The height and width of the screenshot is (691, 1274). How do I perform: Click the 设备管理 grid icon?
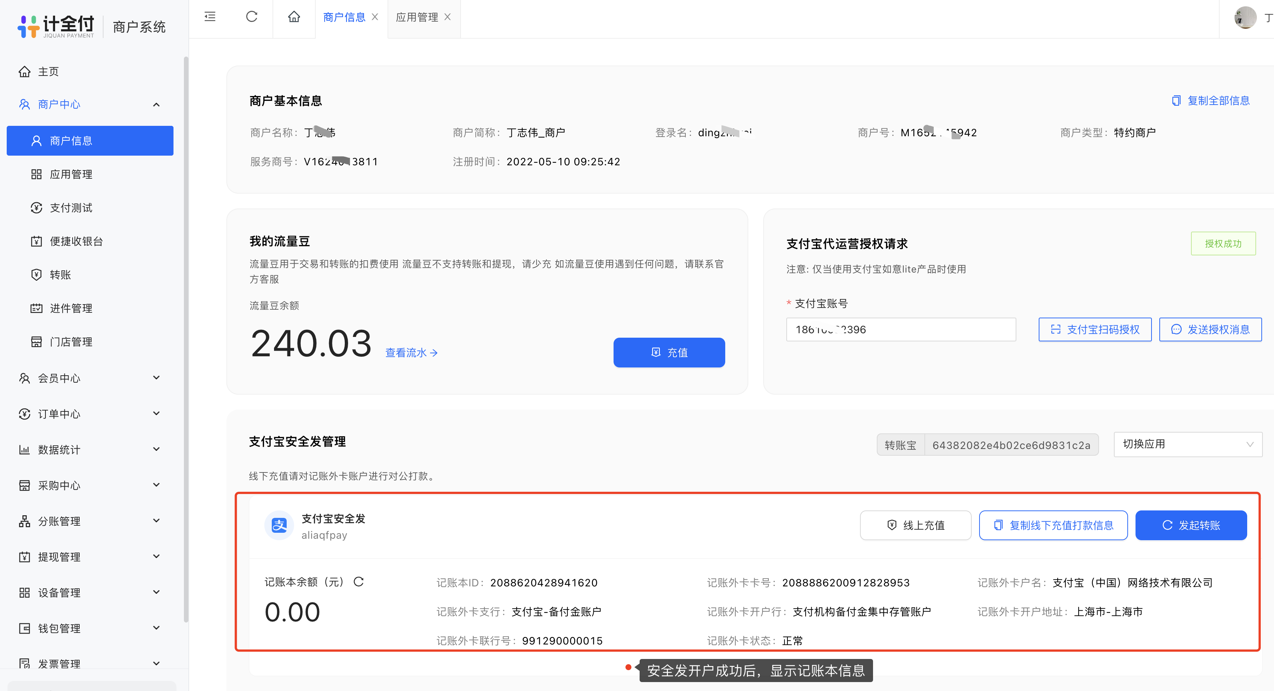24,593
